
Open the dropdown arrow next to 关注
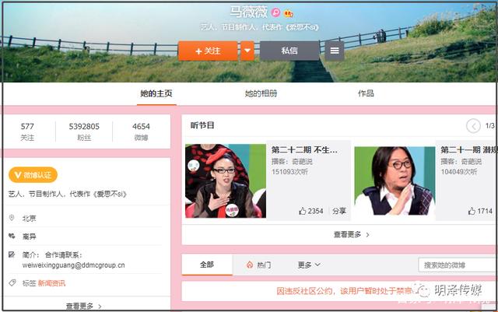click(x=247, y=51)
